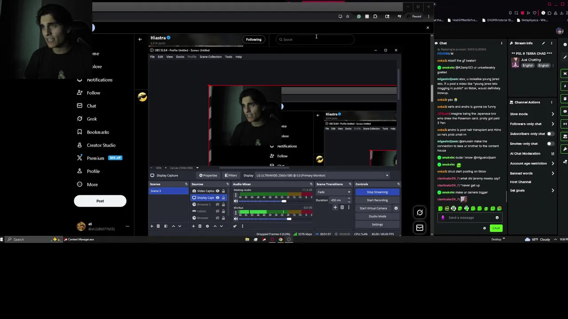Screen dimensions: 568x319
Task: Show the hidden Browser 2 source
Action: click(x=217, y=204)
